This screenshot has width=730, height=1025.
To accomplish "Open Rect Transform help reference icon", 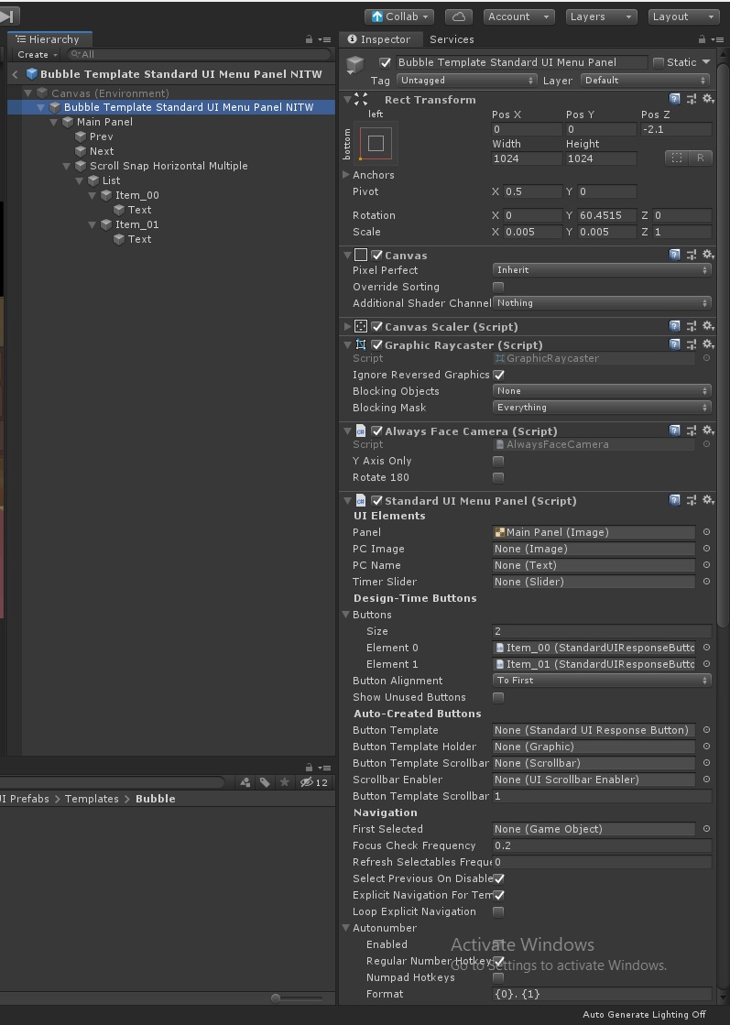I will click(674, 99).
